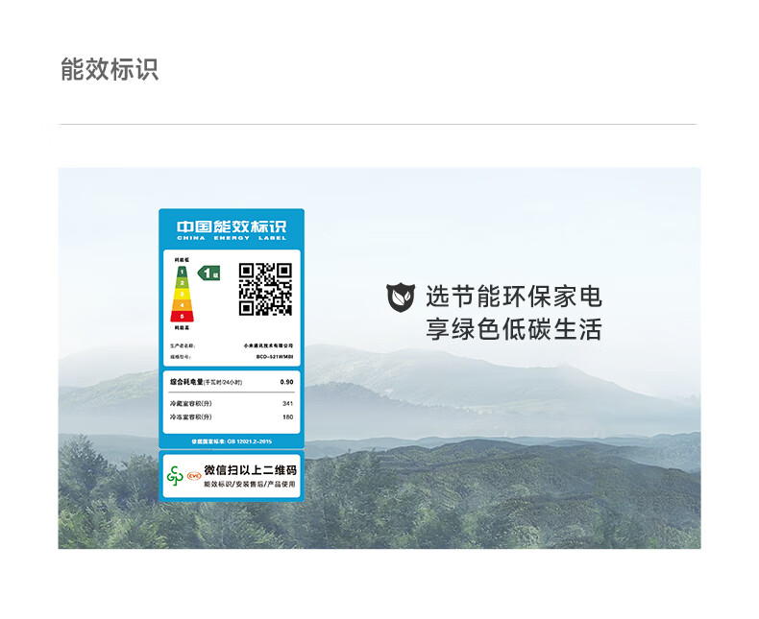Click the 中国能效标识 label title
This screenshot has height=619, width=759.
(x=232, y=226)
